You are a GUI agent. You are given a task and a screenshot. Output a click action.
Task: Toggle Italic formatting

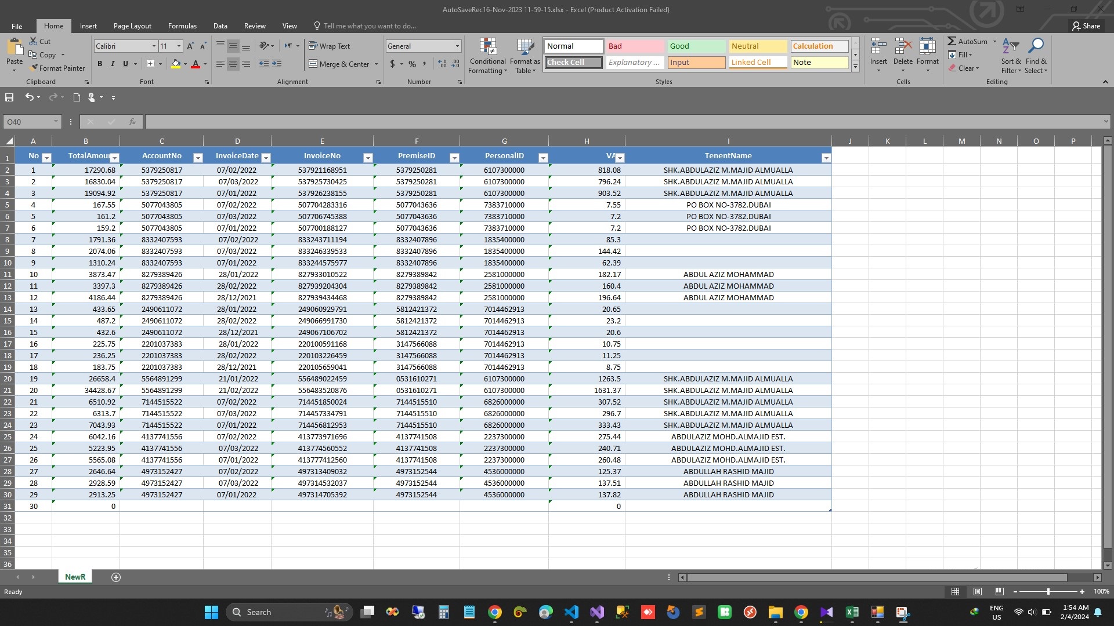coord(113,64)
